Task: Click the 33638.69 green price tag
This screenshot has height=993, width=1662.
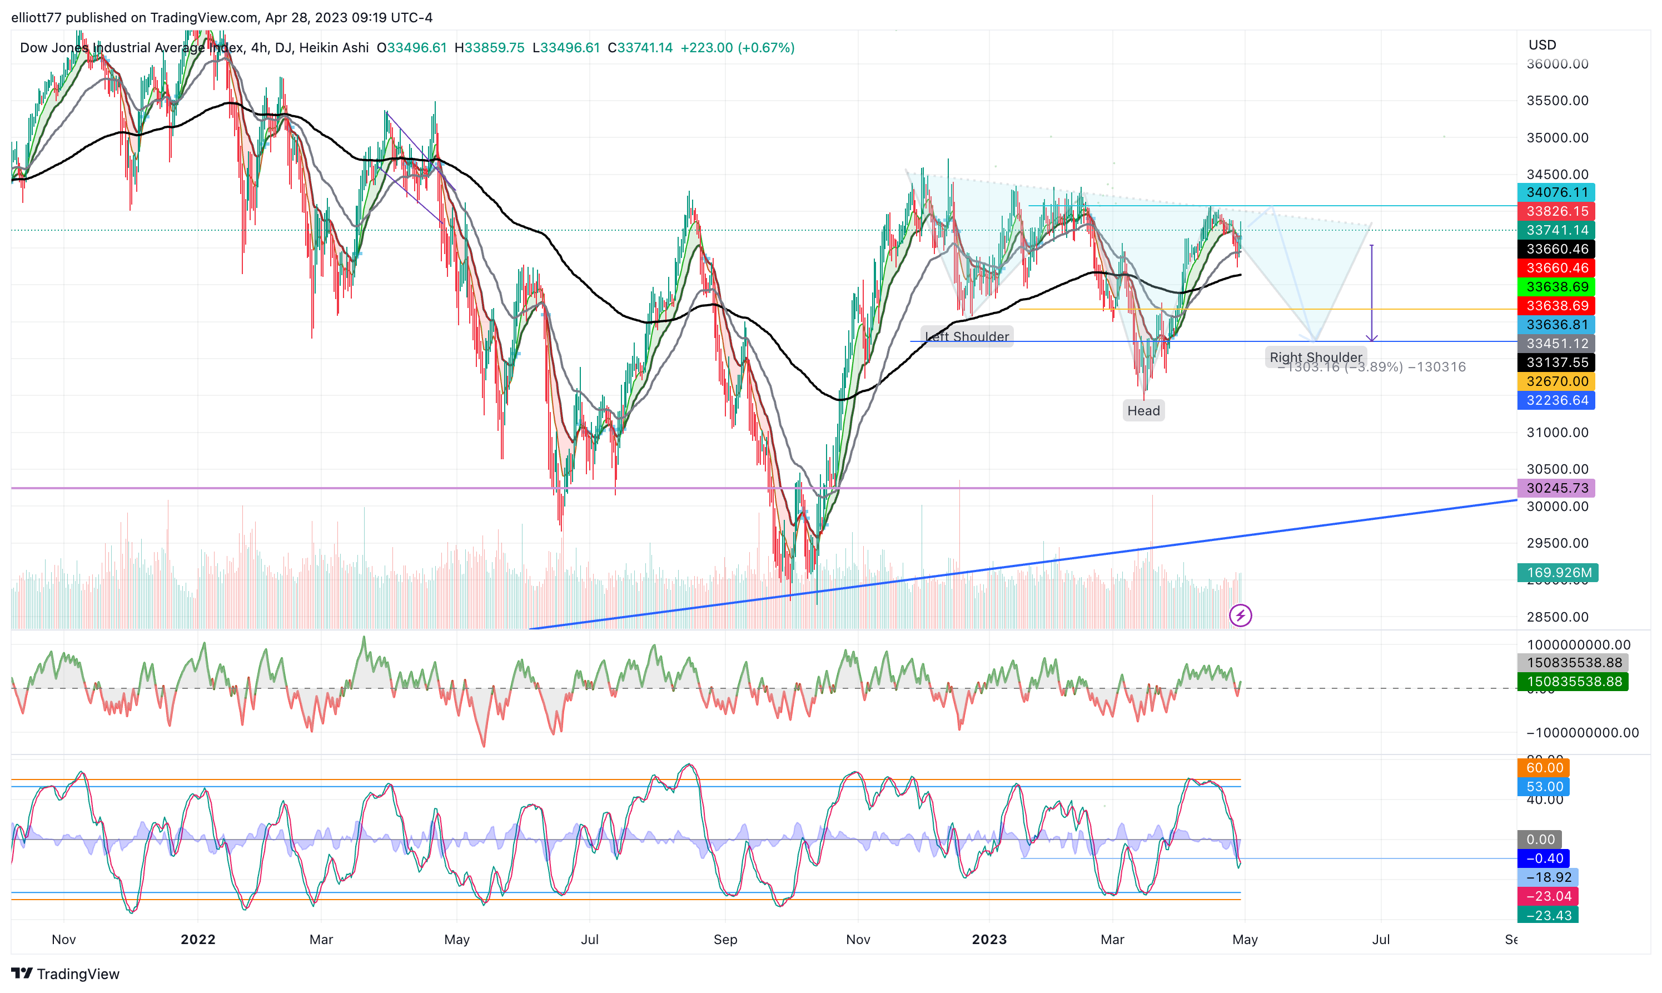Action: coord(1556,287)
